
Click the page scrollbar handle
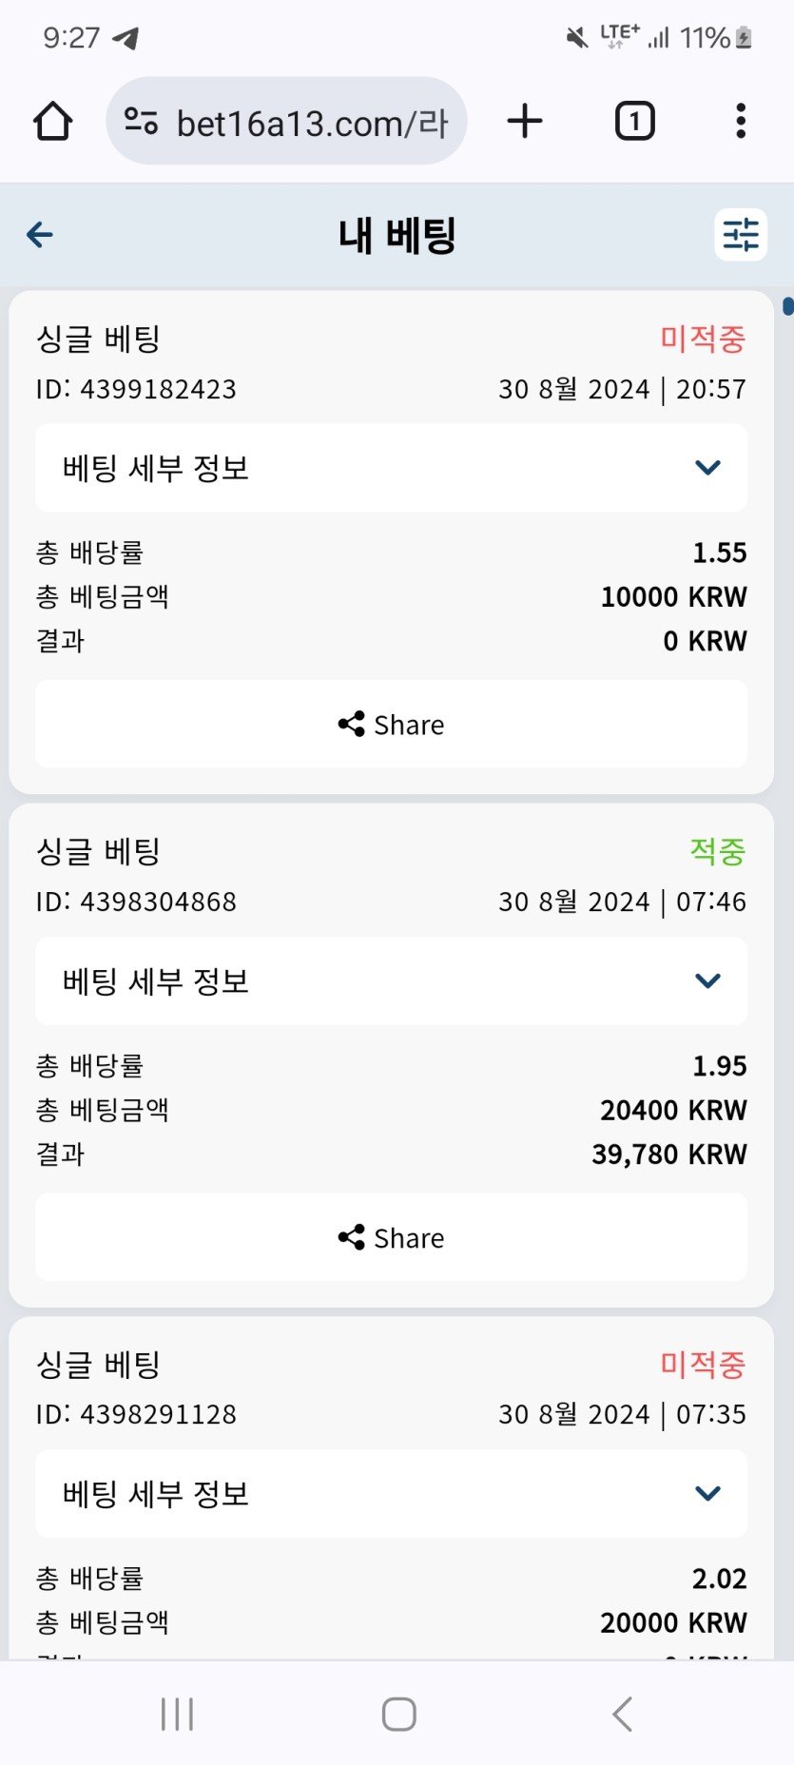788,306
